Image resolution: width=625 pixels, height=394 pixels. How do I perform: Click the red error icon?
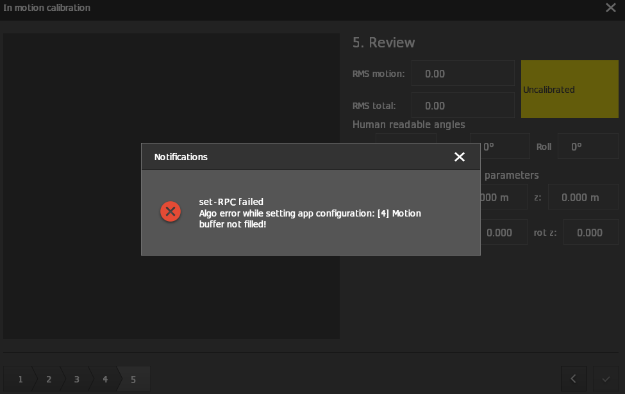tap(171, 211)
